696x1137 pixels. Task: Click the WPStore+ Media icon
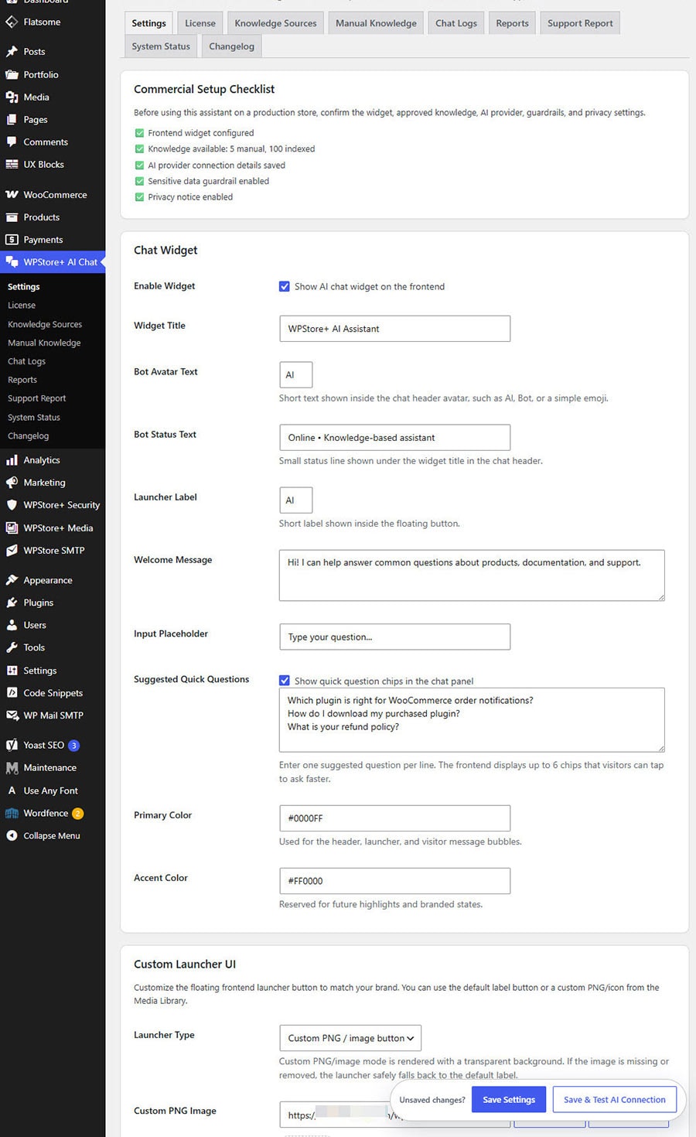(12, 528)
